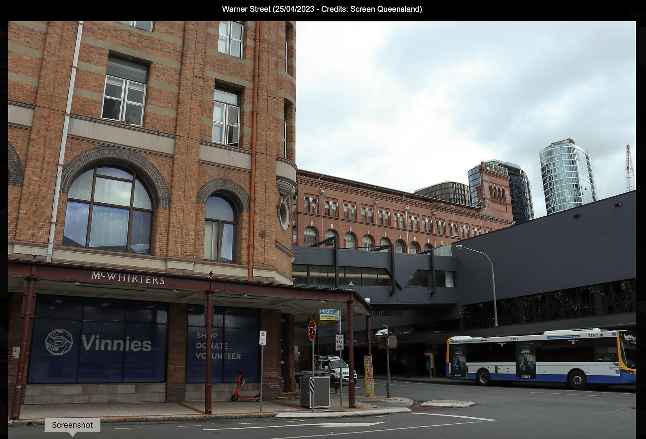Click the yellow vertical advertising banner

pos(369,376)
